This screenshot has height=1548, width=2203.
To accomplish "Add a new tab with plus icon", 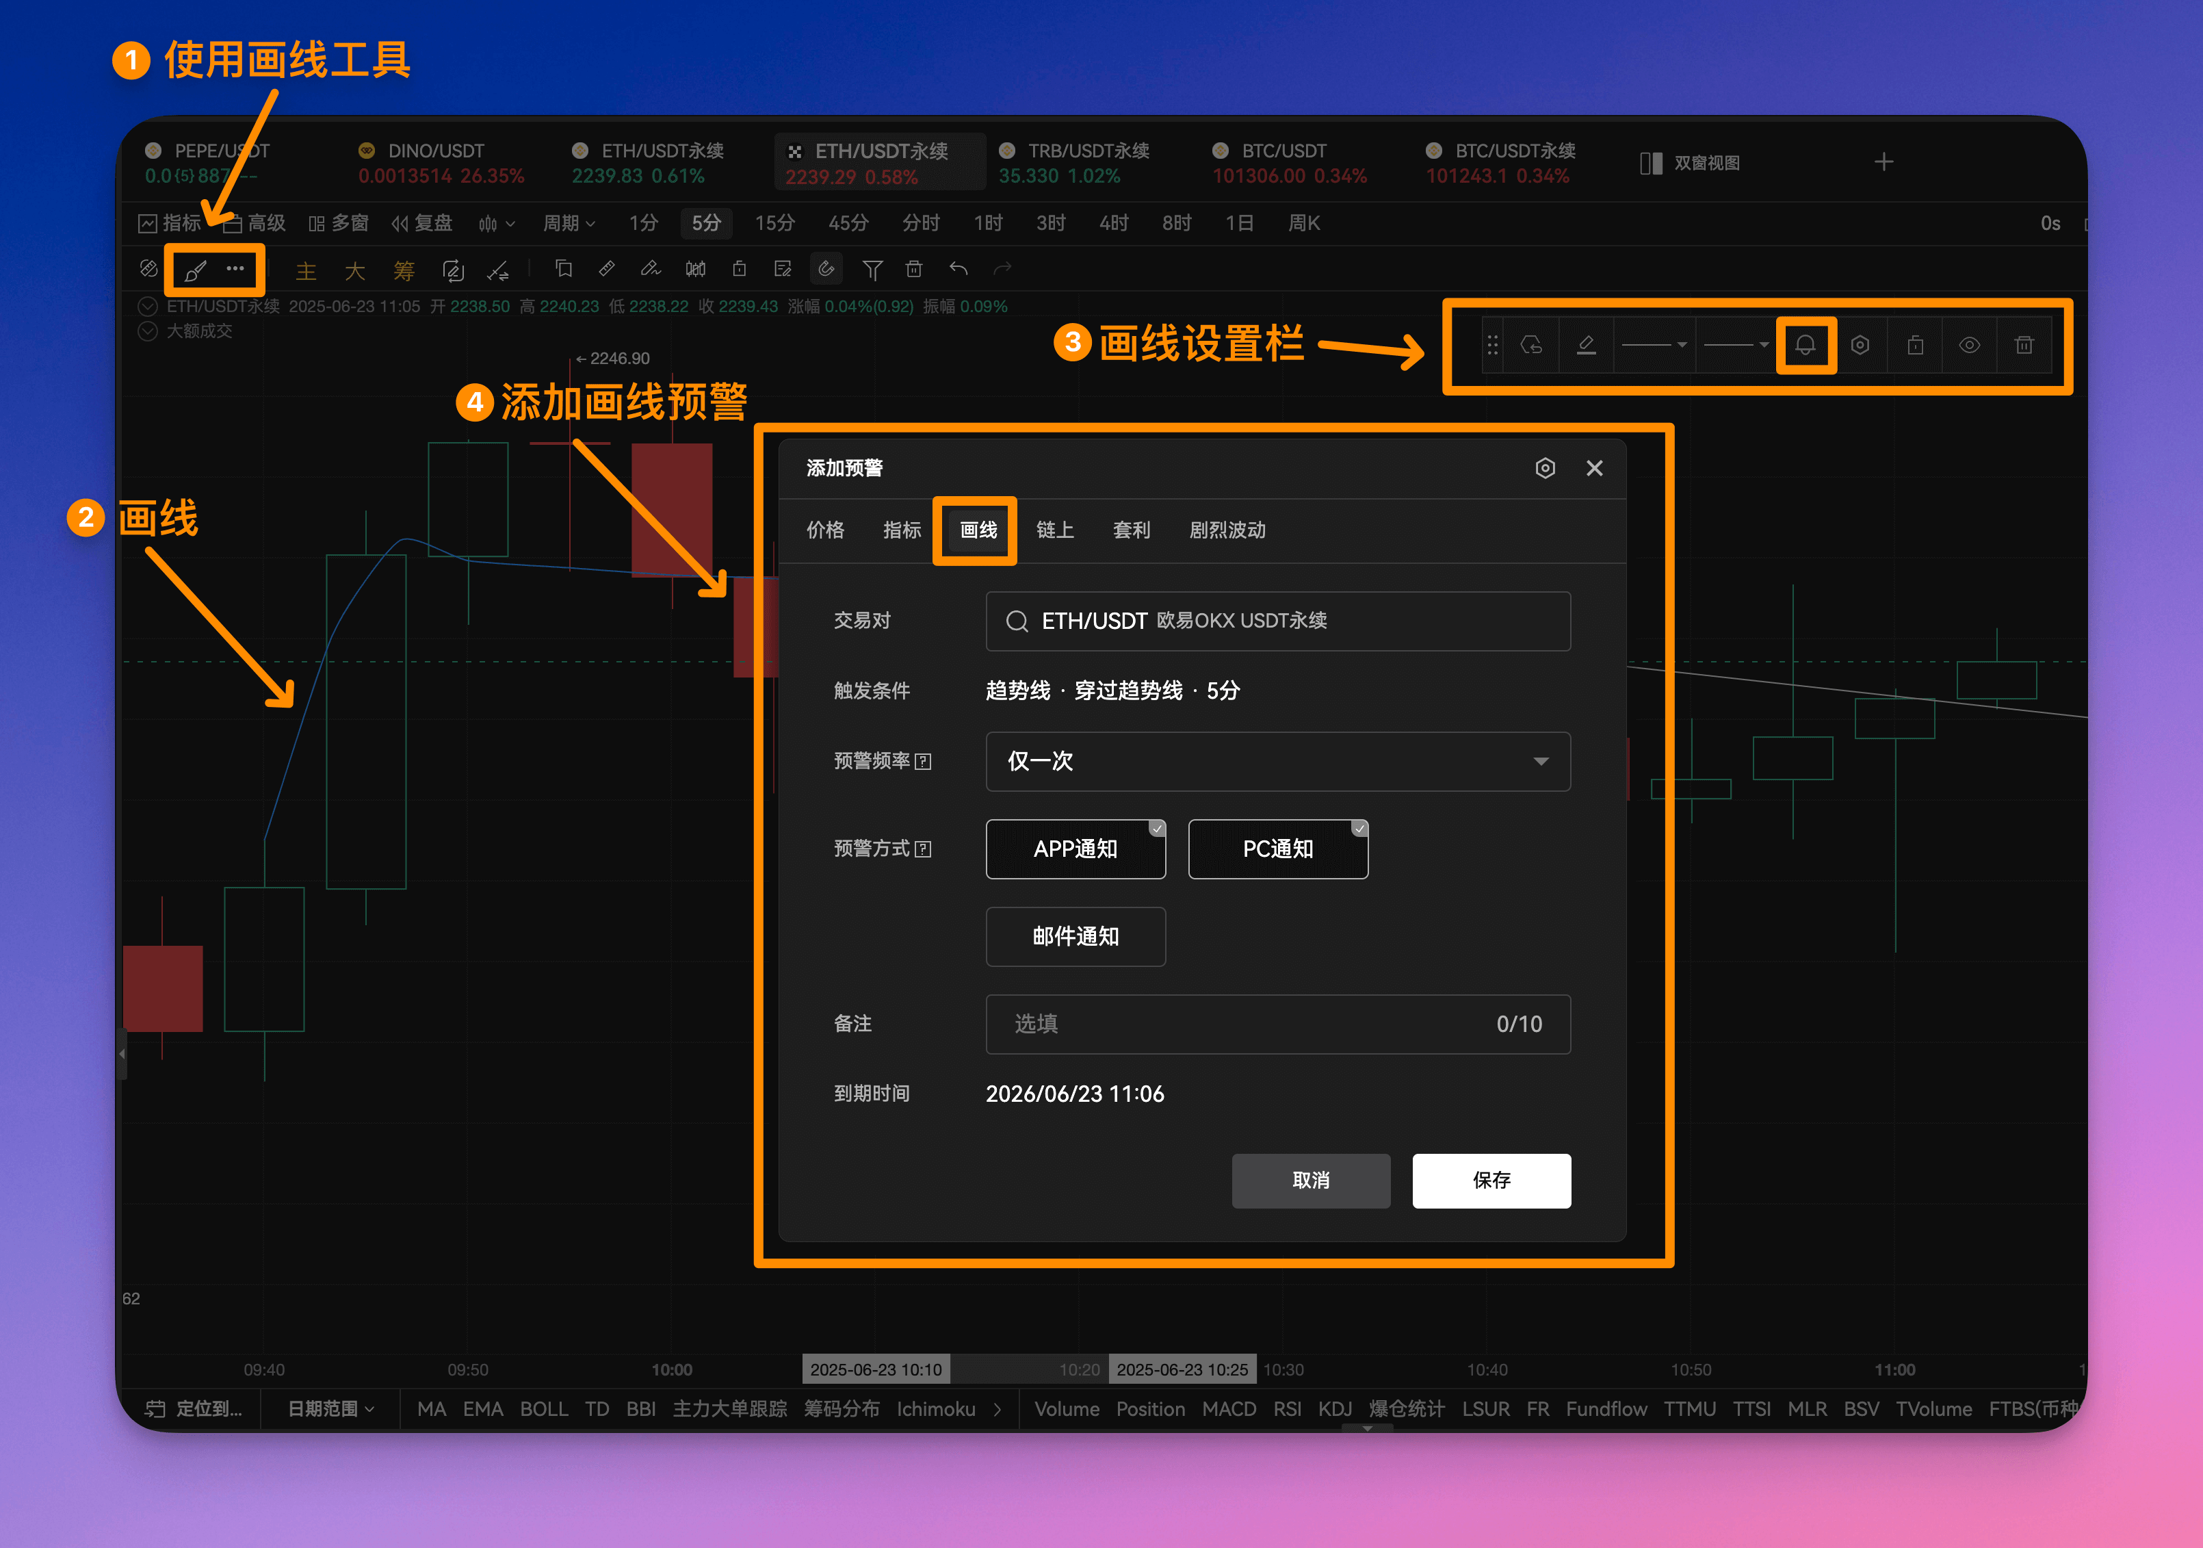I will point(1883,162).
